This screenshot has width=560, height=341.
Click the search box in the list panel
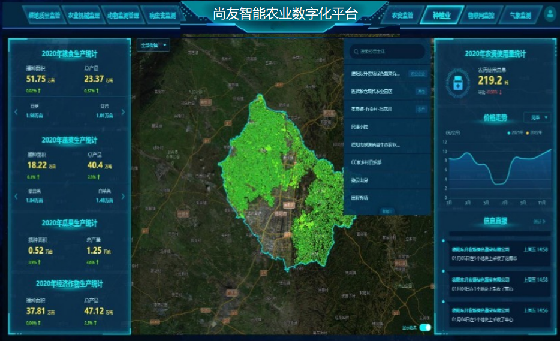click(387, 52)
